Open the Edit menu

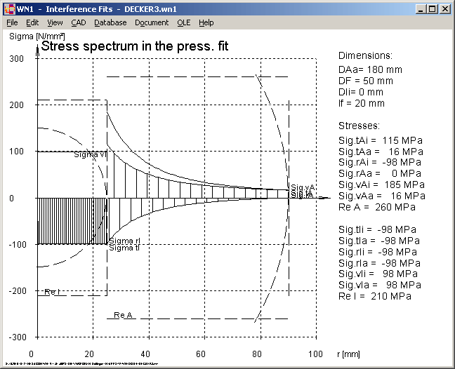32,22
